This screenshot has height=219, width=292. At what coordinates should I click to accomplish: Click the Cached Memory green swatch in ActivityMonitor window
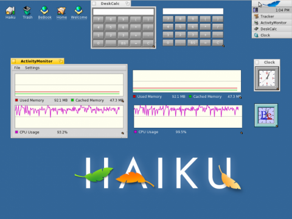(x=72, y=100)
